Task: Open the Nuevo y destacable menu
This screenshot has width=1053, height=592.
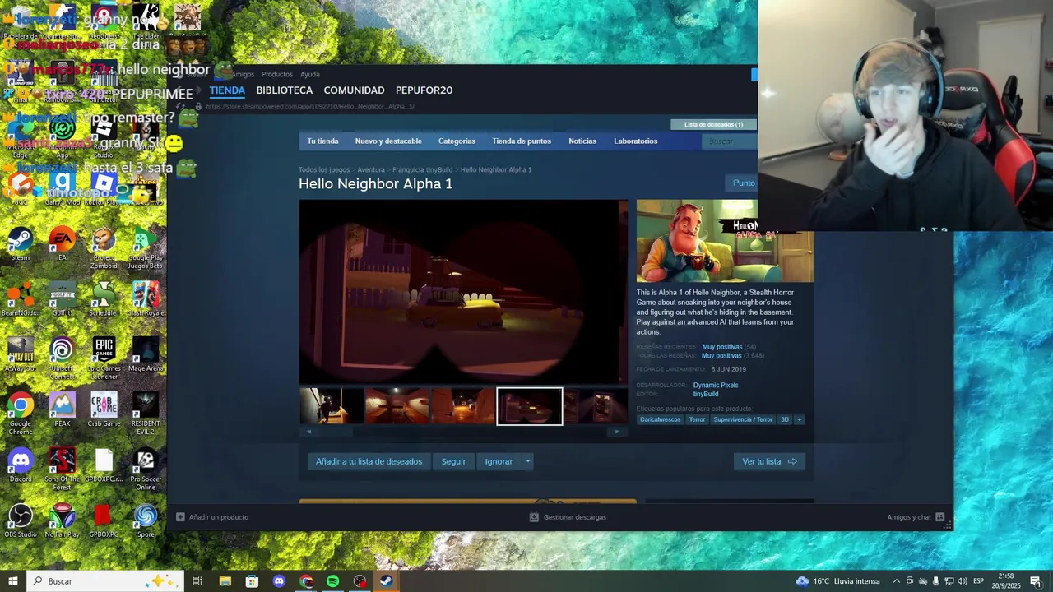Action: click(x=388, y=141)
